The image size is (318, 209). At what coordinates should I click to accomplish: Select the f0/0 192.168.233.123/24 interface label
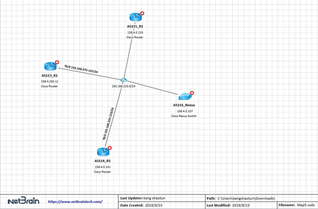click(x=108, y=124)
